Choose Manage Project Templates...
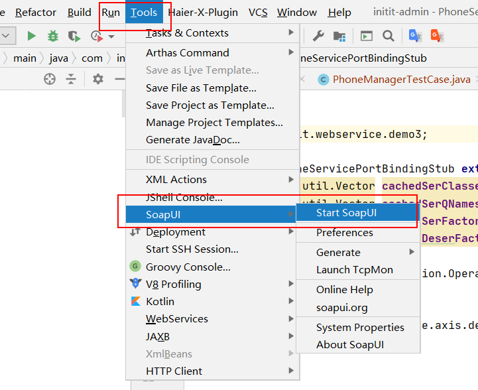The height and width of the screenshot is (390, 478). pyautogui.click(x=212, y=122)
